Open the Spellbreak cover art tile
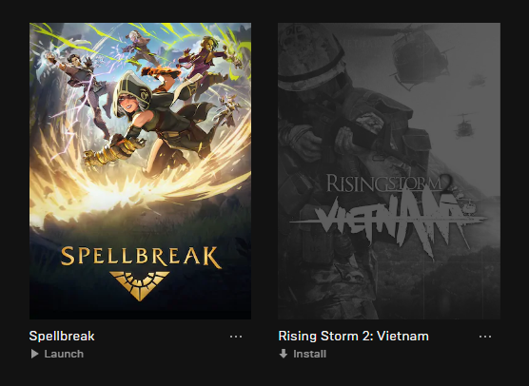529x386 pixels. tap(141, 171)
